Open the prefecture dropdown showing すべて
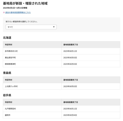The image size is (123, 121). click(x=31, y=27)
